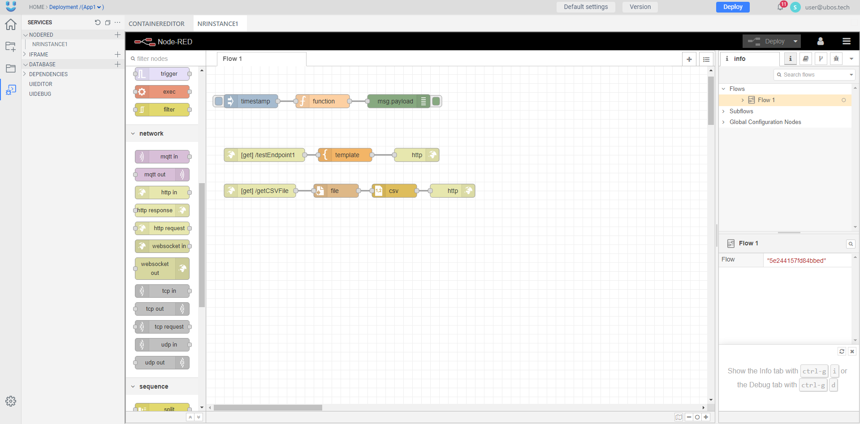860x424 pixels.
Task: Open SERVICES panel more options (ellipsis)
Action: (117, 22)
